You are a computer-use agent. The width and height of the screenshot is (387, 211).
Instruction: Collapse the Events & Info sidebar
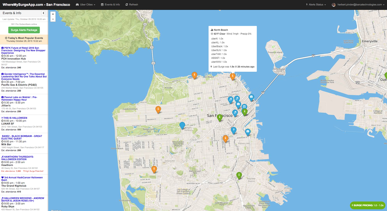tap(43, 13)
